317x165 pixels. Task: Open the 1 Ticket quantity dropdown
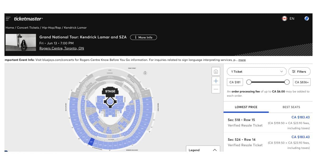(257, 71)
